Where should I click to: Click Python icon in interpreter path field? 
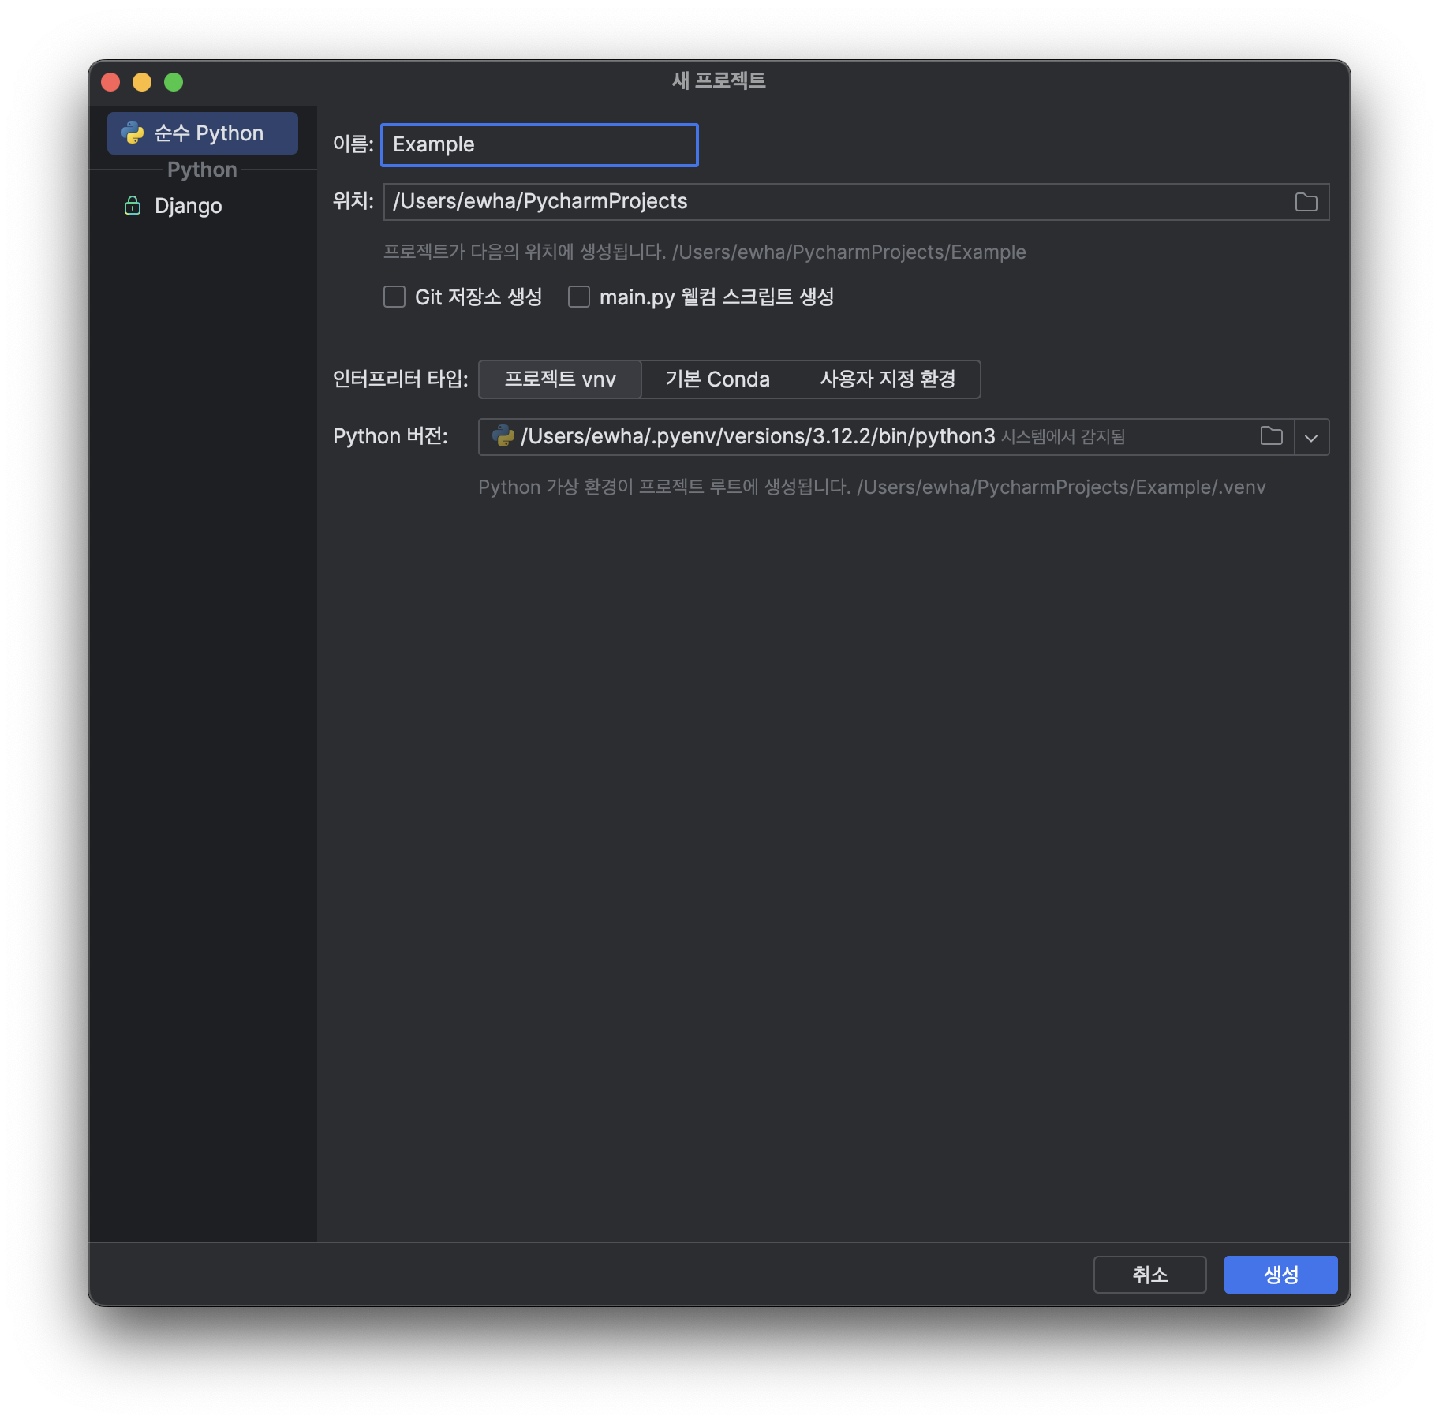coord(503,436)
